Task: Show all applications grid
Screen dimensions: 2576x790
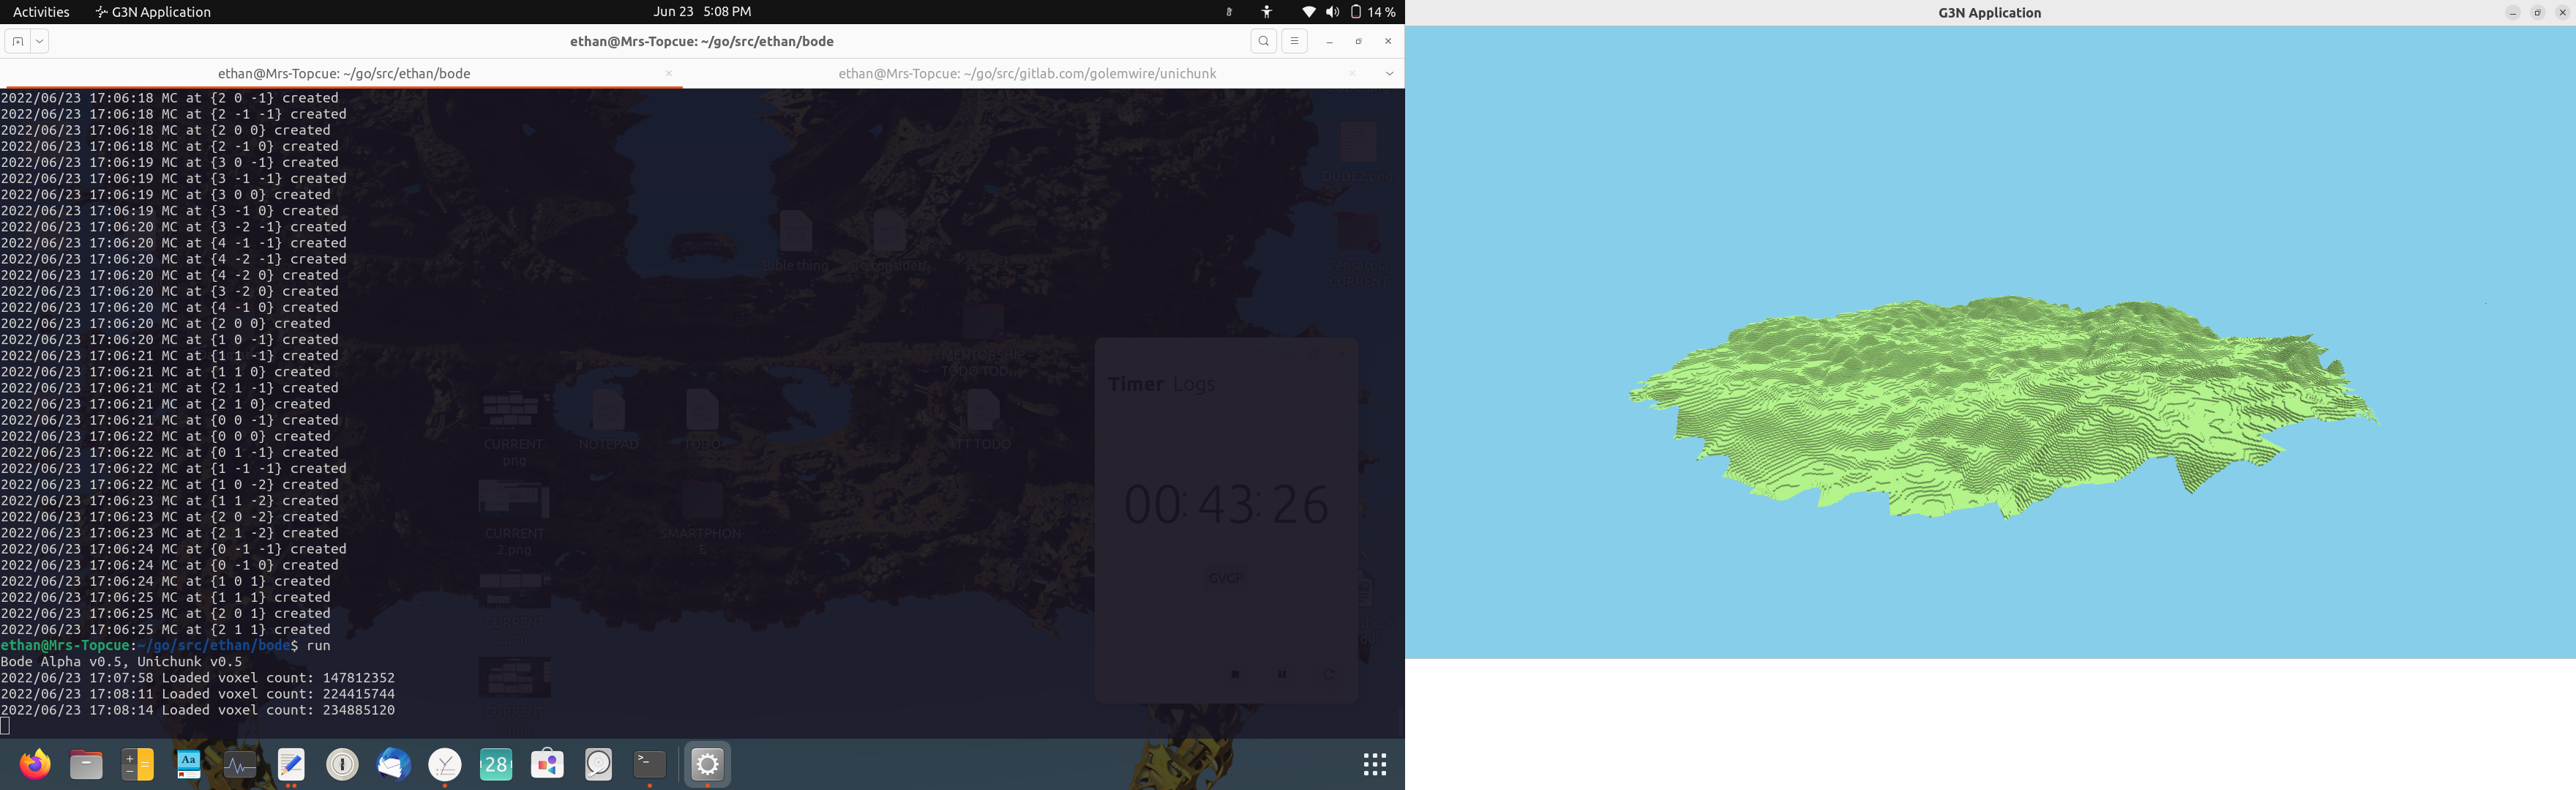Action: 1374,765
